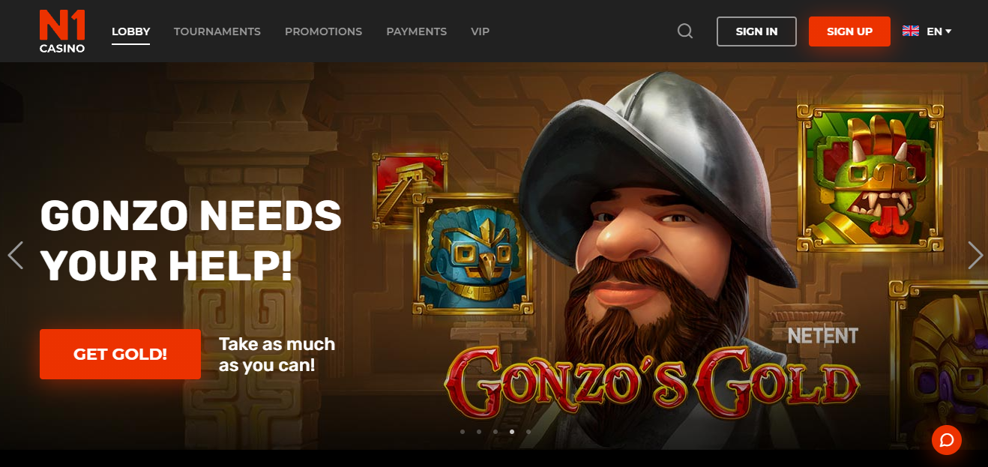The width and height of the screenshot is (988, 467).
Task: Expand the EN language dropdown
Action: (939, 31)
